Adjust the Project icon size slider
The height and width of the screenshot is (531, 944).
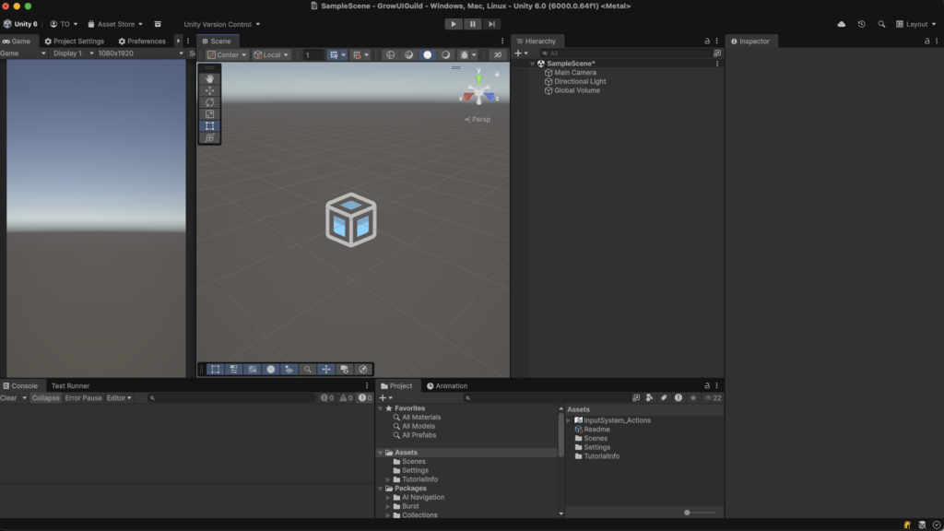click(688, 513)
